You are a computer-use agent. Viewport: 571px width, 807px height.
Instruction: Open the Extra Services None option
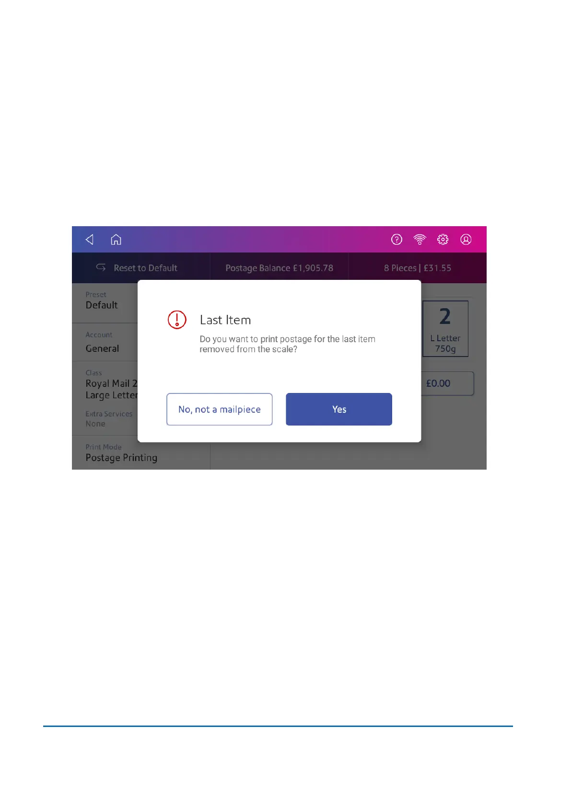105,419
